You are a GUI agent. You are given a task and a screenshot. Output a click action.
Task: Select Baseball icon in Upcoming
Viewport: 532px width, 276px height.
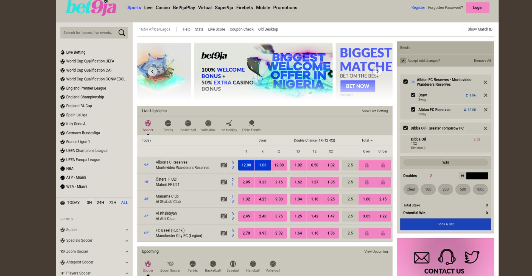click(233, 264)
